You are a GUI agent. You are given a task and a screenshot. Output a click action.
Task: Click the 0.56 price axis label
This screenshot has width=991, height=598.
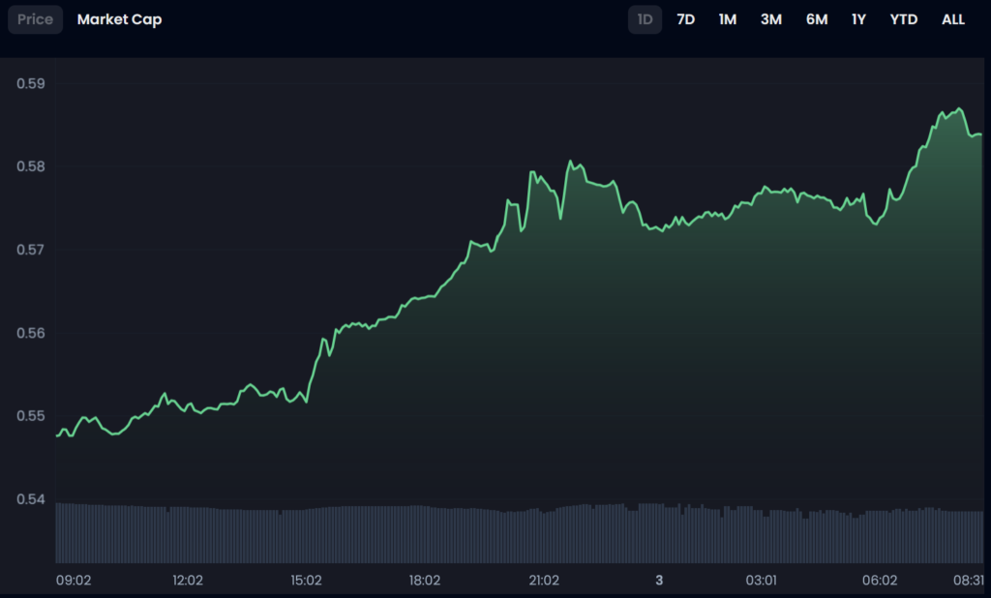pyautogui.click(x=31, y=333)
